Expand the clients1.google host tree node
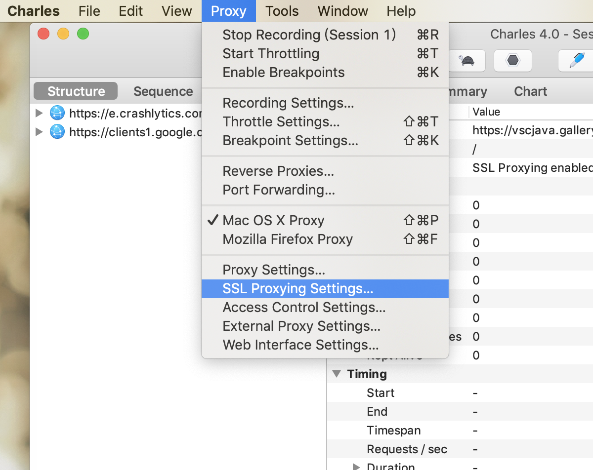The height and width of the screenshot is (470, 593). (40, 132)
